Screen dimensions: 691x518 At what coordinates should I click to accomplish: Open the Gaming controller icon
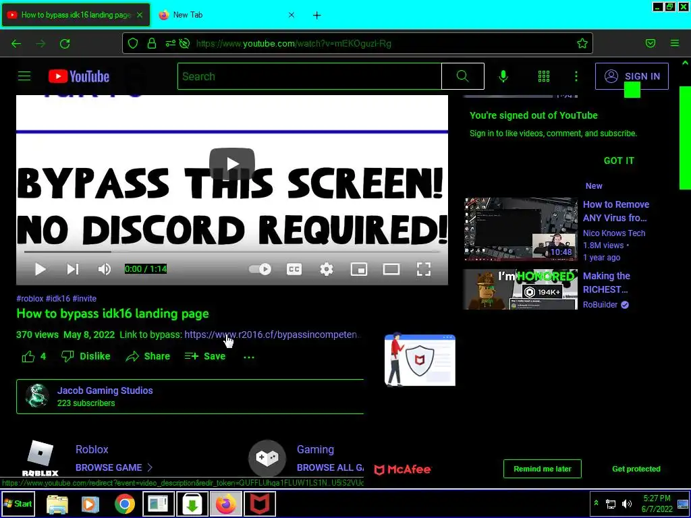tap(267, 458)
